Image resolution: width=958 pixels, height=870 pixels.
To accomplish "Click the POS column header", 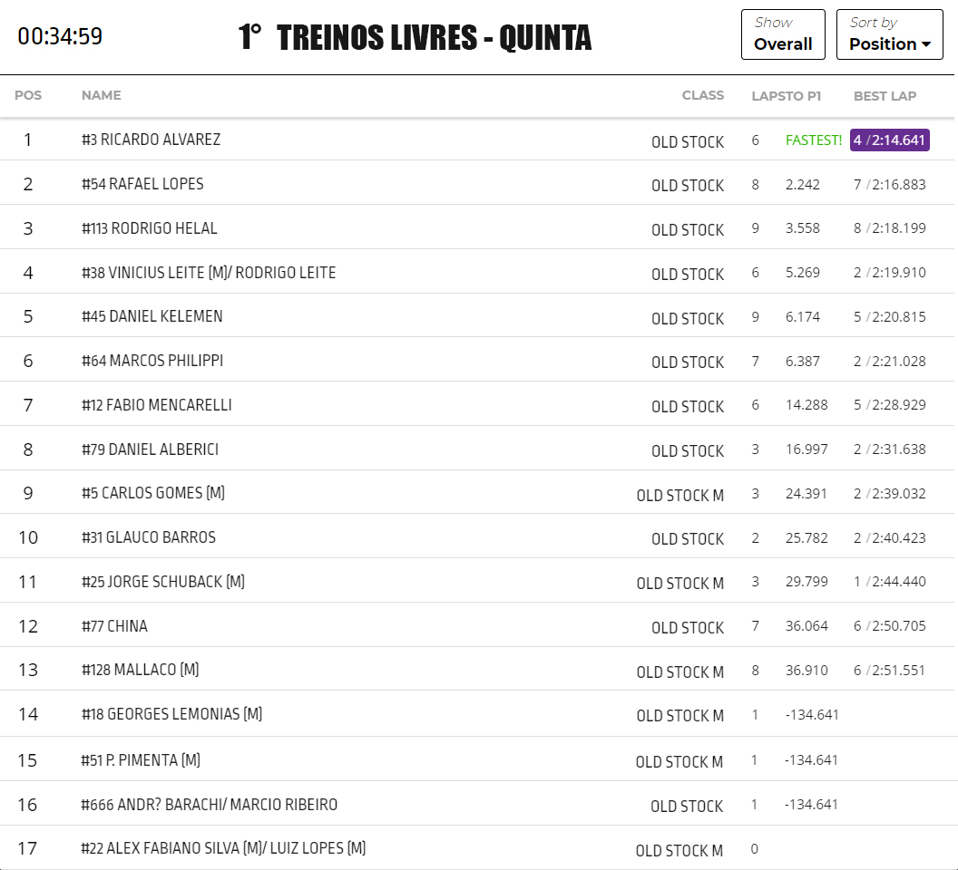I will [28, 95].
